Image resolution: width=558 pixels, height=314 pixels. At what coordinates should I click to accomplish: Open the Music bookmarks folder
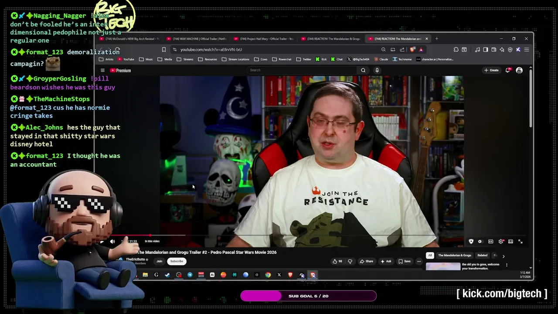pyautogui.click(x=146, y=59)
